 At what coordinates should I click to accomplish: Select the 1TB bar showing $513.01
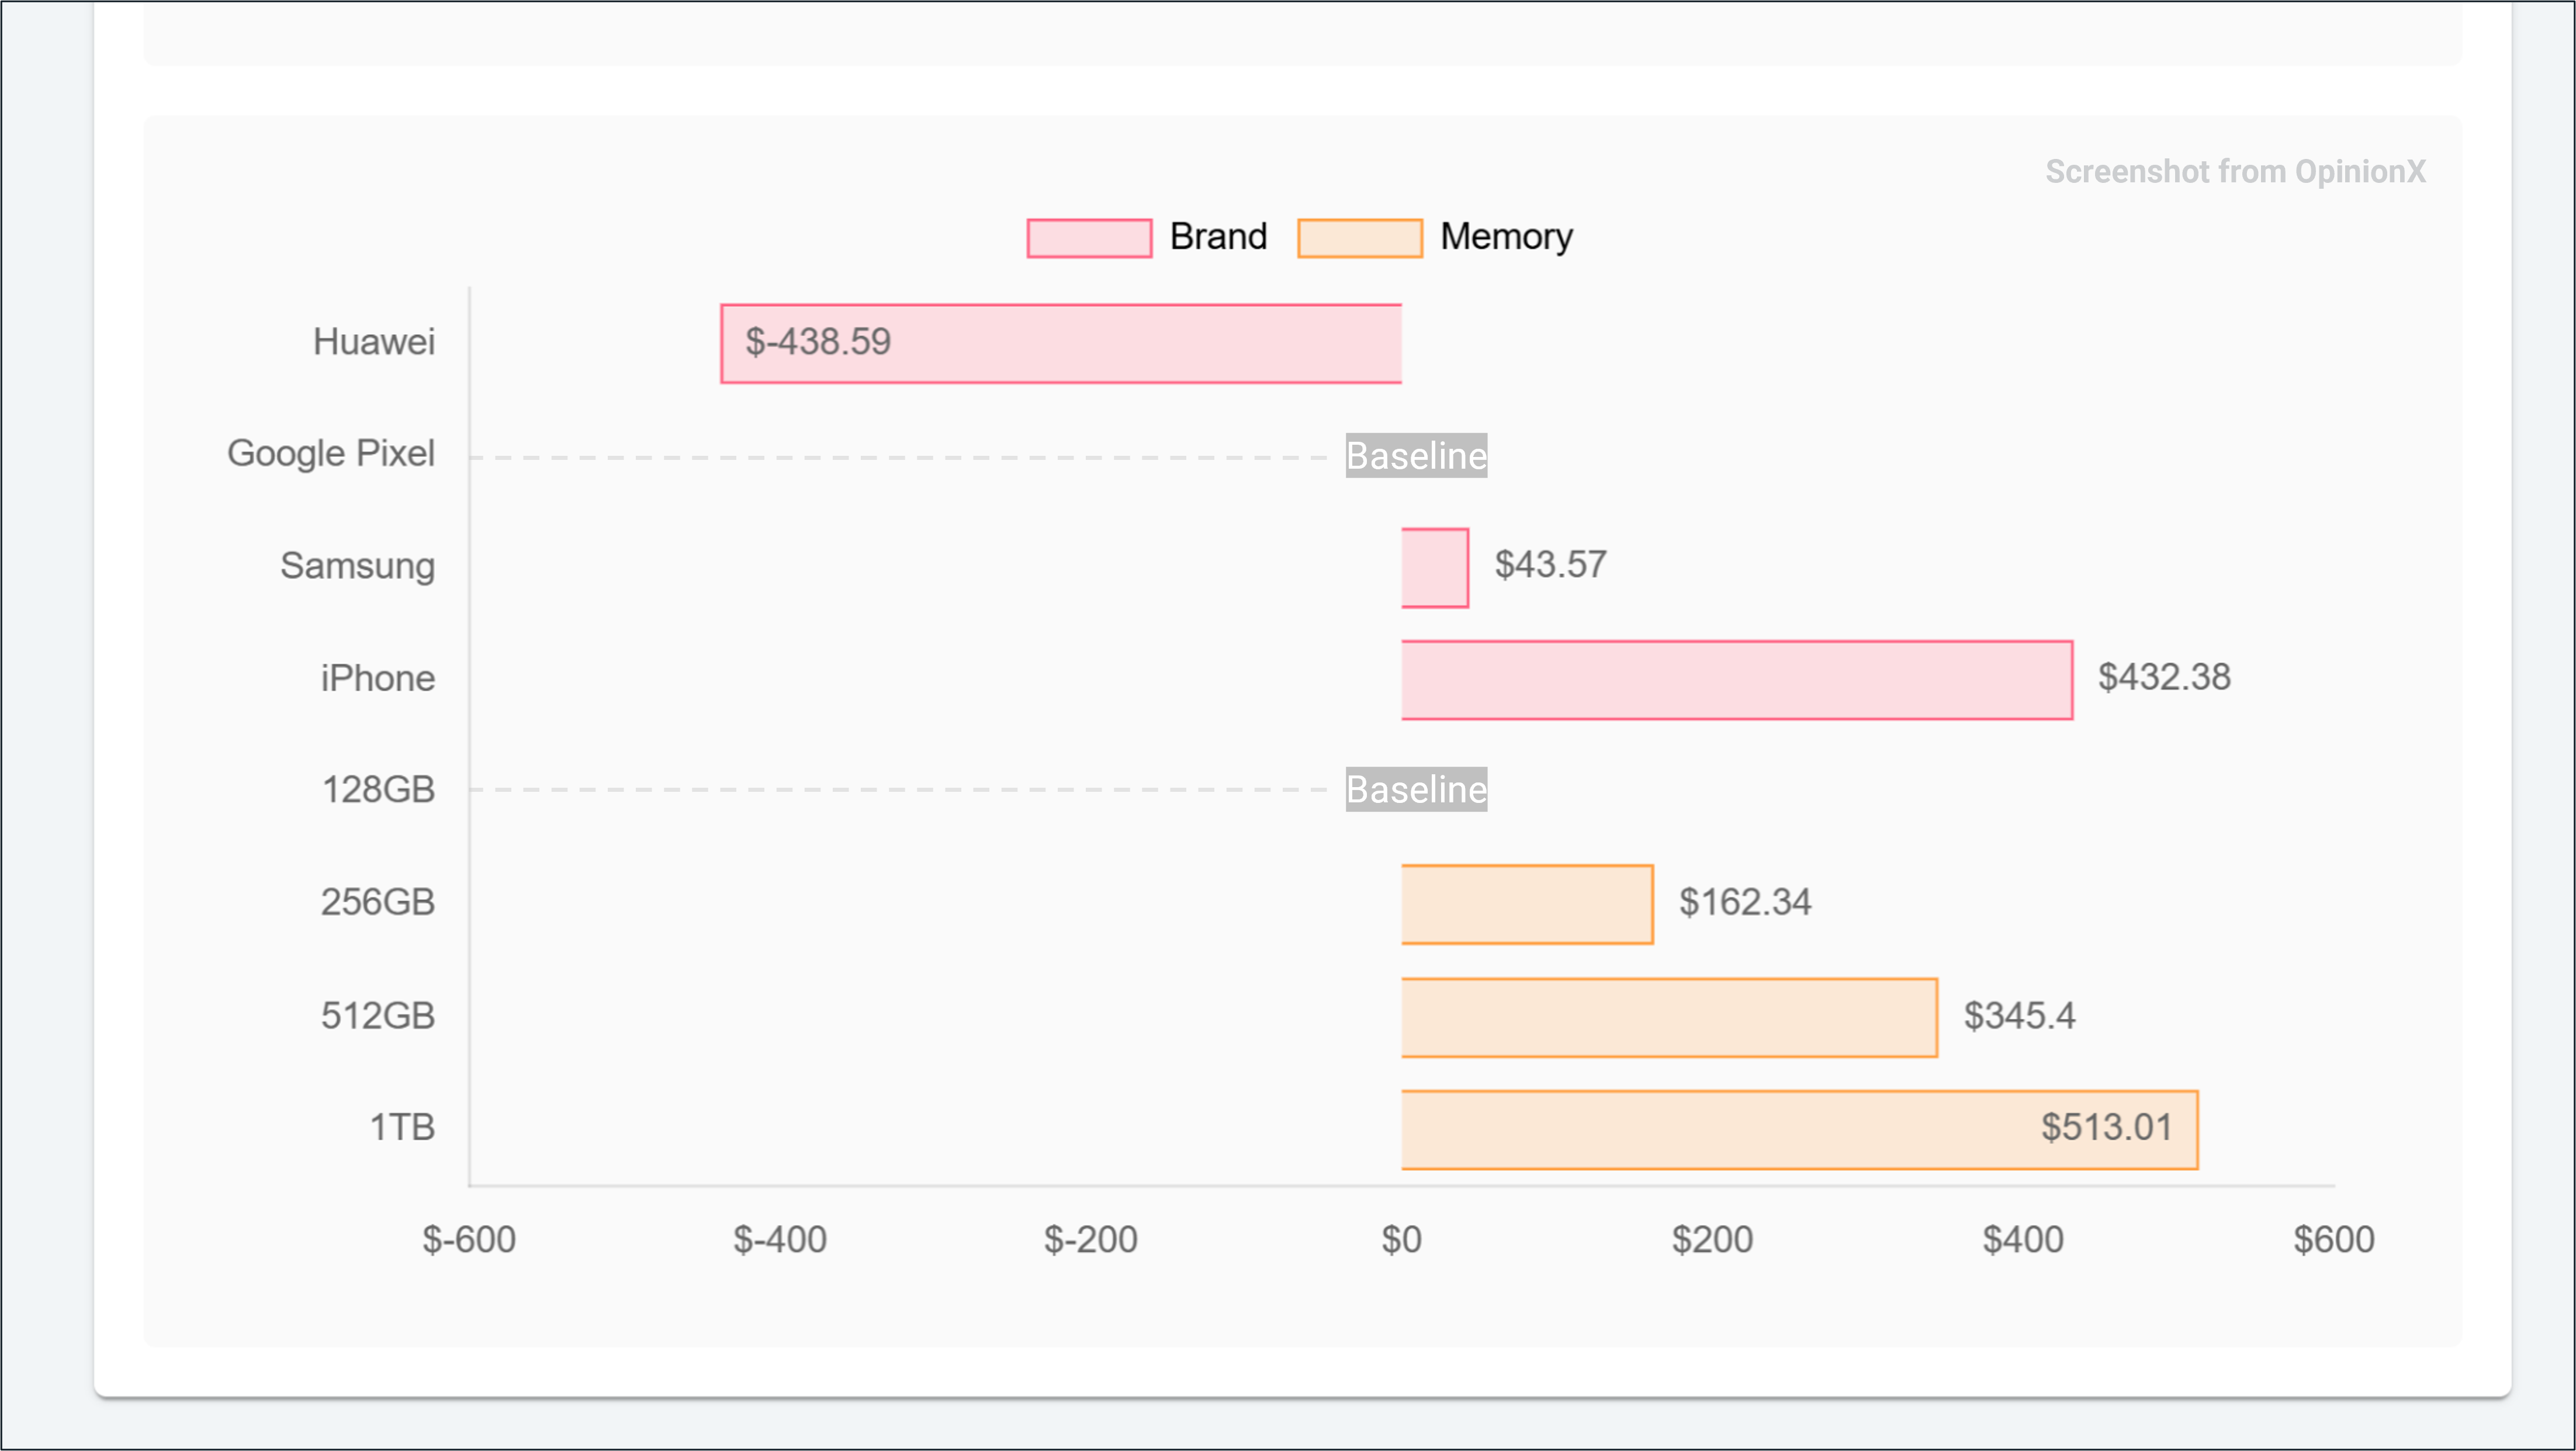pos(1799,1129)
